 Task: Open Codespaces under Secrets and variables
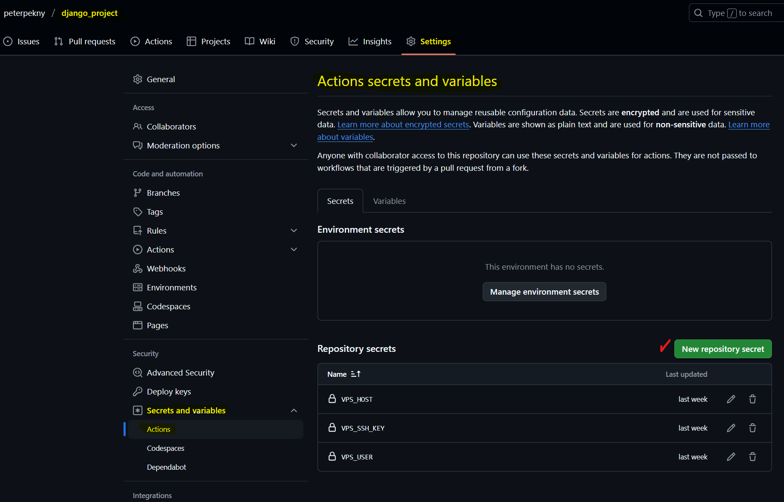coord(166,448)
